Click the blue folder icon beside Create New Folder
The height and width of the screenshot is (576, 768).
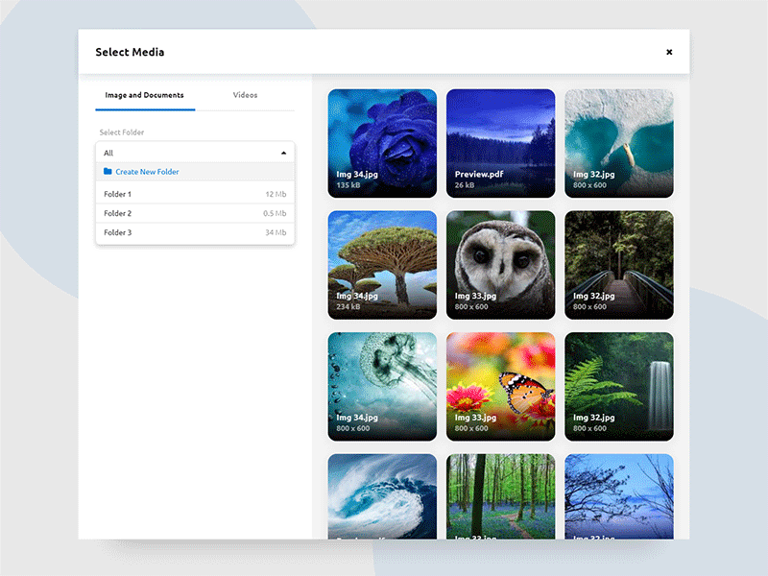(x=108, y=171)
